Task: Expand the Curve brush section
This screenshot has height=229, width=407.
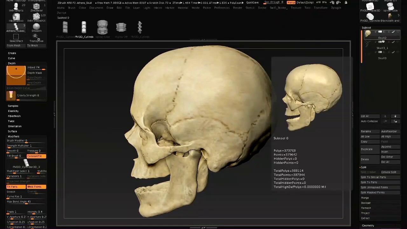Action: [11, 58]
